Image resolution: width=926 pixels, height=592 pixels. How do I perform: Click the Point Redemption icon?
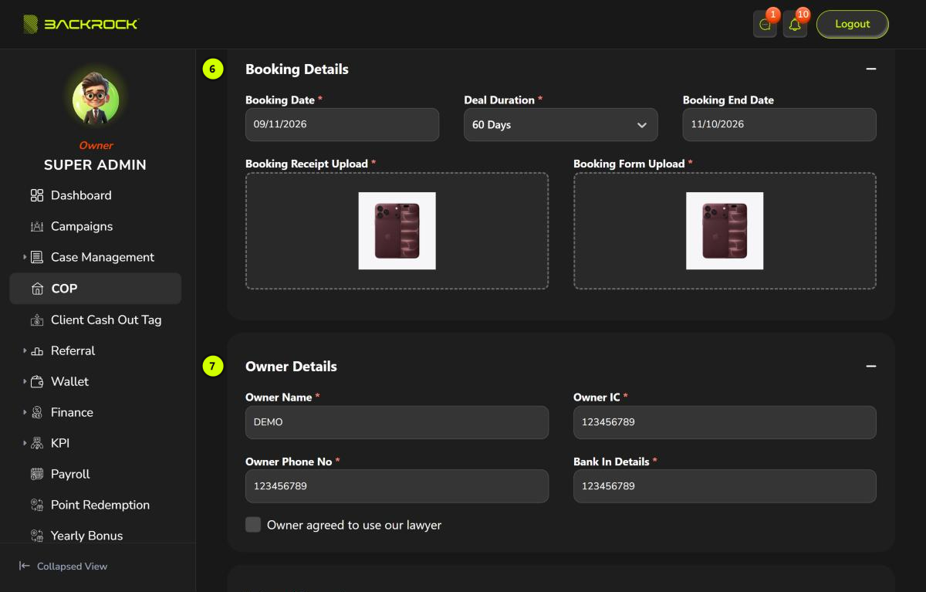(37, 505)
